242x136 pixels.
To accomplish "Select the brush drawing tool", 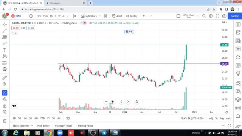I will pyautogui.click(x=5, y=44).
